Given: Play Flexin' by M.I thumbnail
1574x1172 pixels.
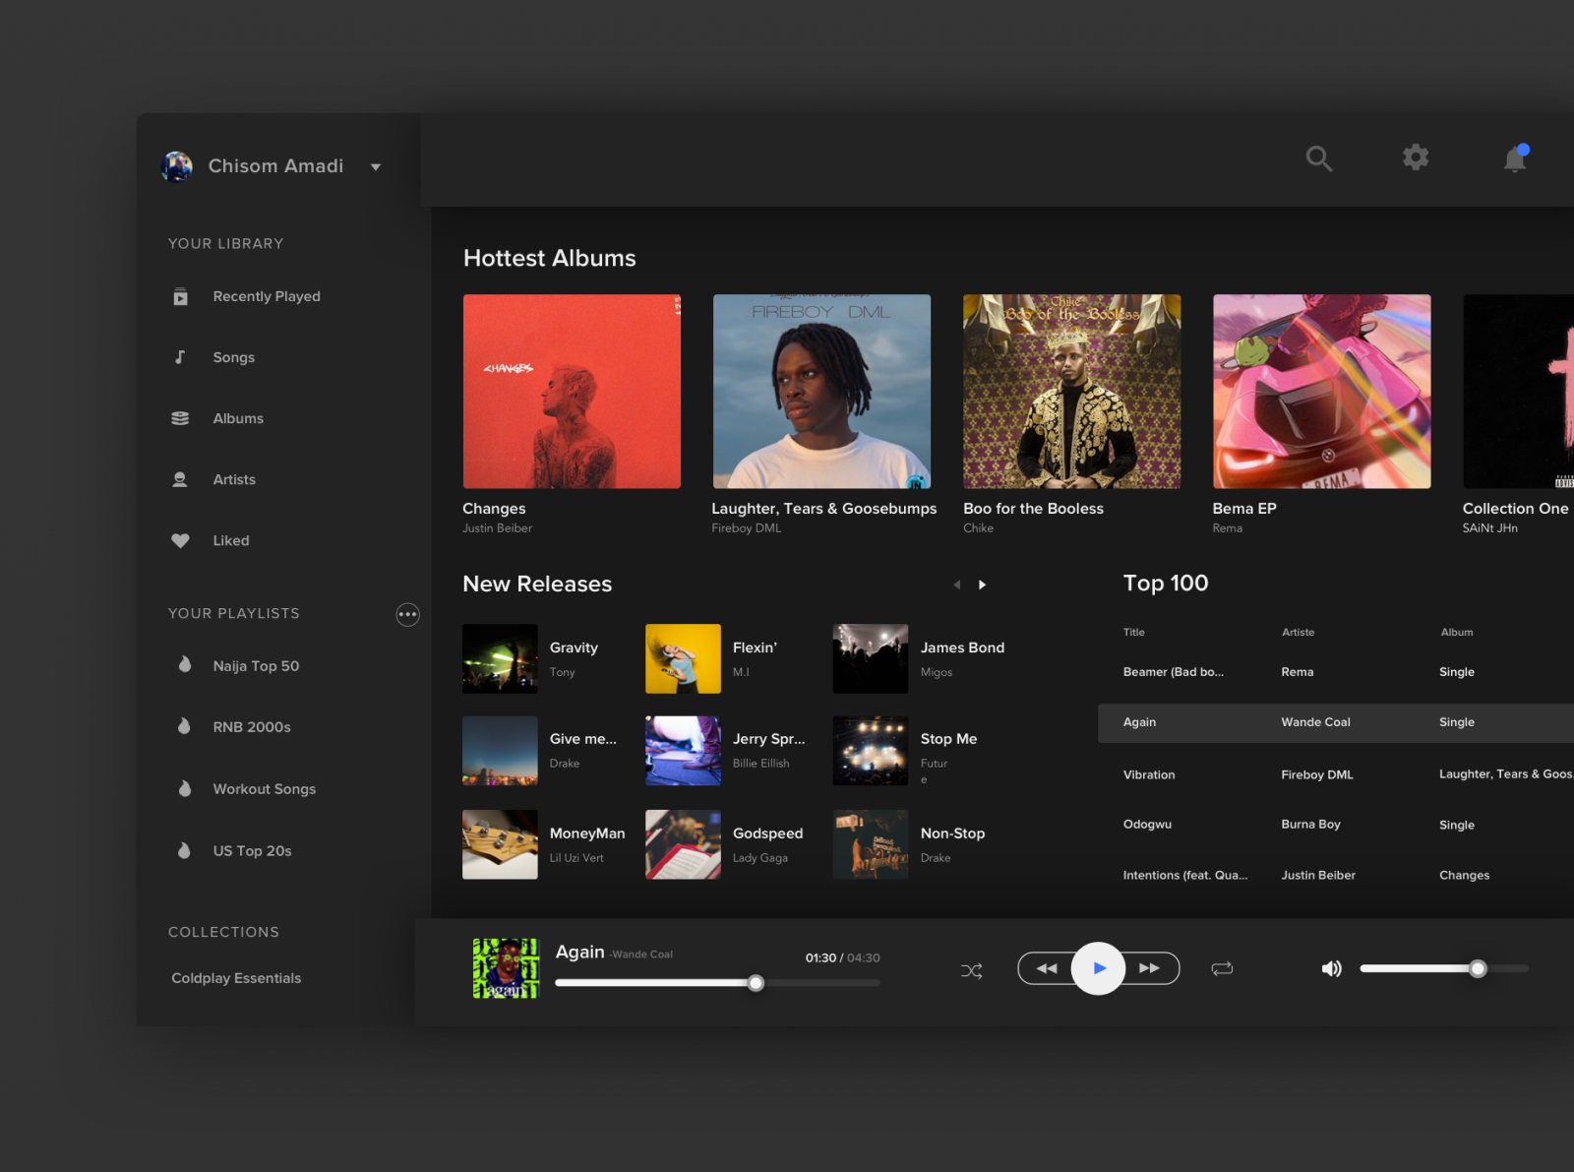Looking at the screenshot, I should [x=683, y=658].
